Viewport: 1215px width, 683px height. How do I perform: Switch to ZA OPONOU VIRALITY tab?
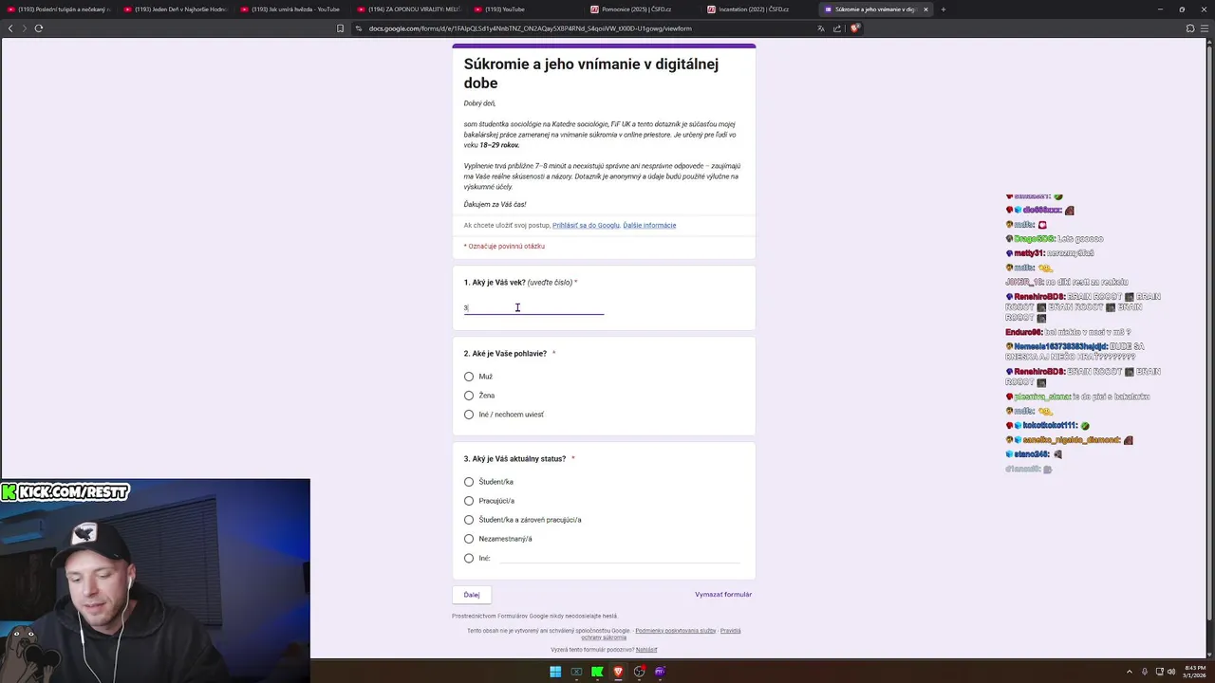[409, 9]
